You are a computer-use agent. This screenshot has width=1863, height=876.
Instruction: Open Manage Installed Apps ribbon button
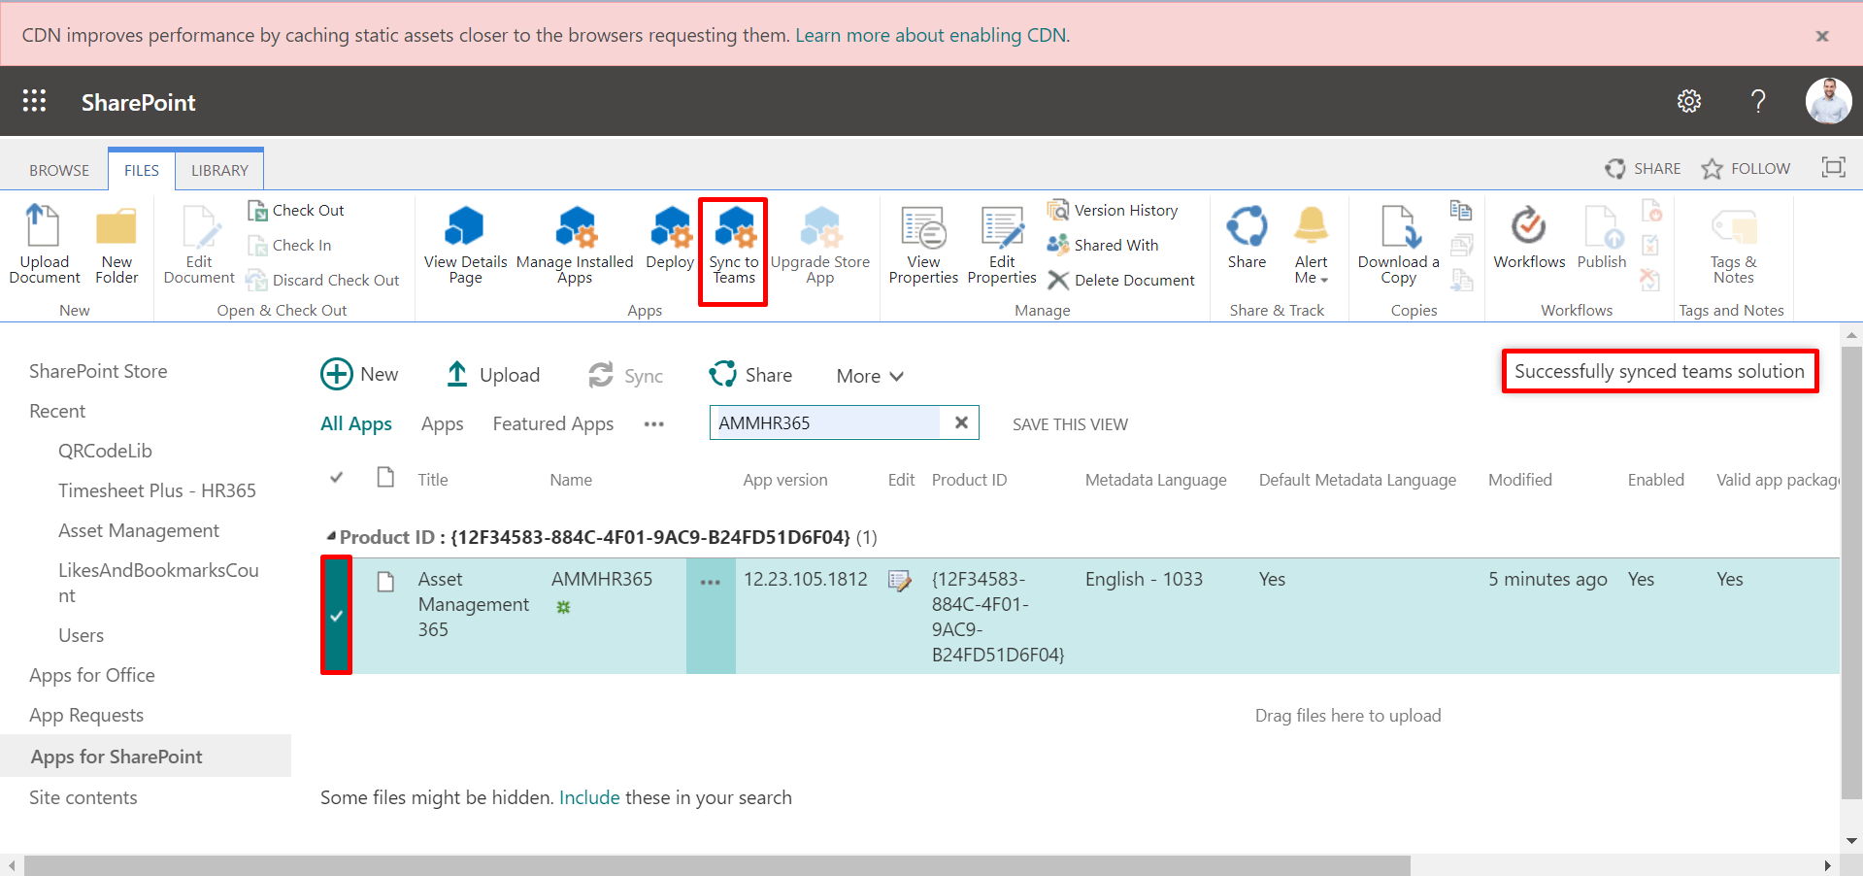click(x=575, y=244)
